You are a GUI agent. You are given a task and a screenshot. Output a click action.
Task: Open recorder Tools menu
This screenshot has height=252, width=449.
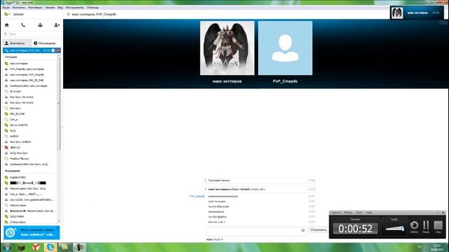[359, 213]
